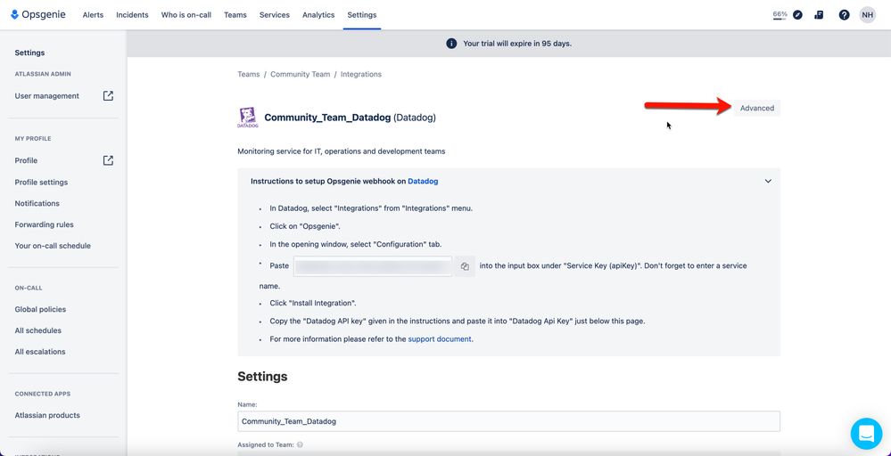This screenshot has width=891, height=456.
Task: Open Global policies in sidebar
Action: point(40,309)
